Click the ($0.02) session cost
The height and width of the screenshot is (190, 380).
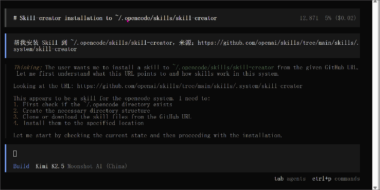tap(346, 18)
